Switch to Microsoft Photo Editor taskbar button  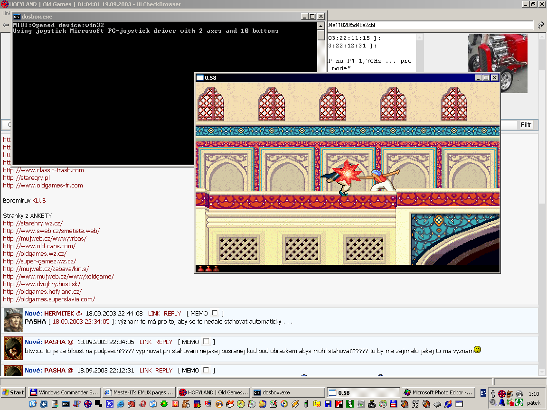pyautogui.click(x=438, y=392)
